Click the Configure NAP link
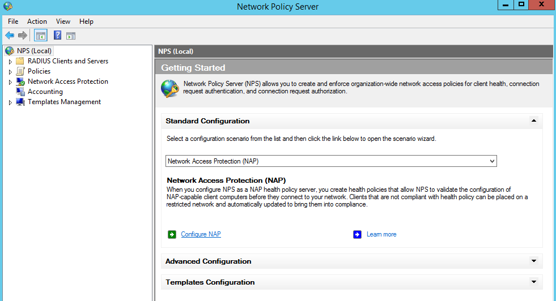556x301 pixels. click(x=201, y=234)
